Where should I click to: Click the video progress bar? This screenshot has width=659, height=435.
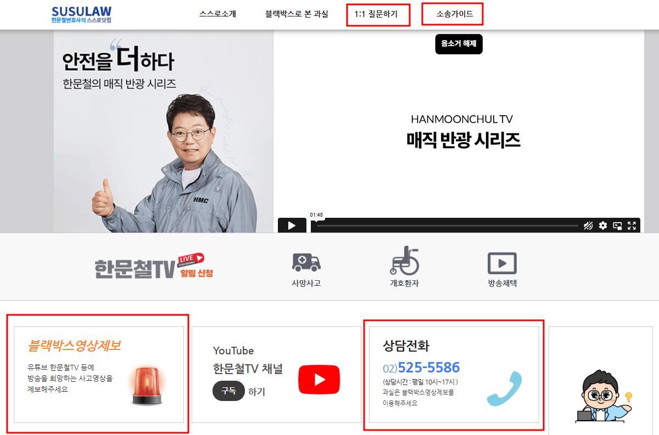pos(447,225)
